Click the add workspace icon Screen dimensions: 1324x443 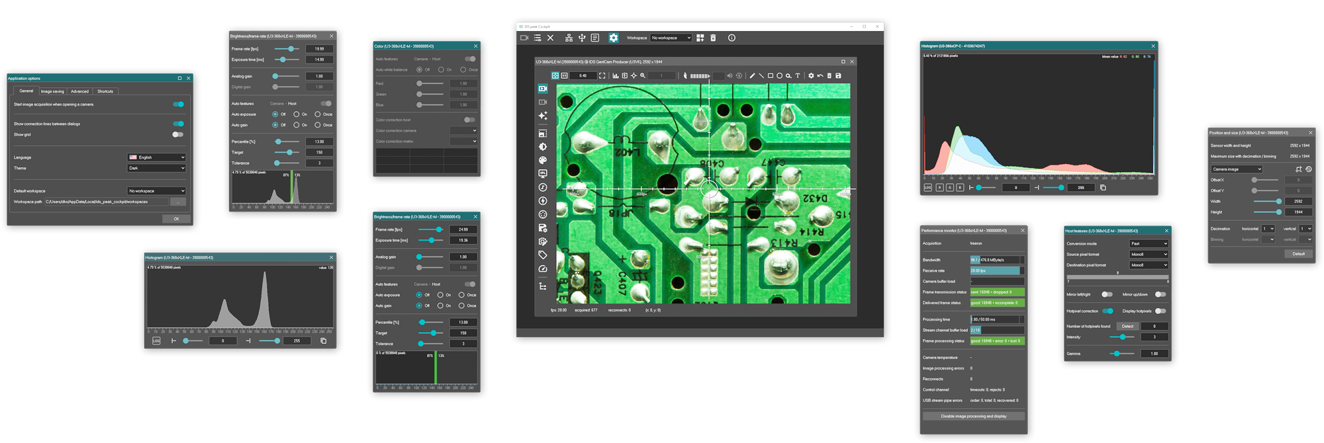tap(700, 38)
